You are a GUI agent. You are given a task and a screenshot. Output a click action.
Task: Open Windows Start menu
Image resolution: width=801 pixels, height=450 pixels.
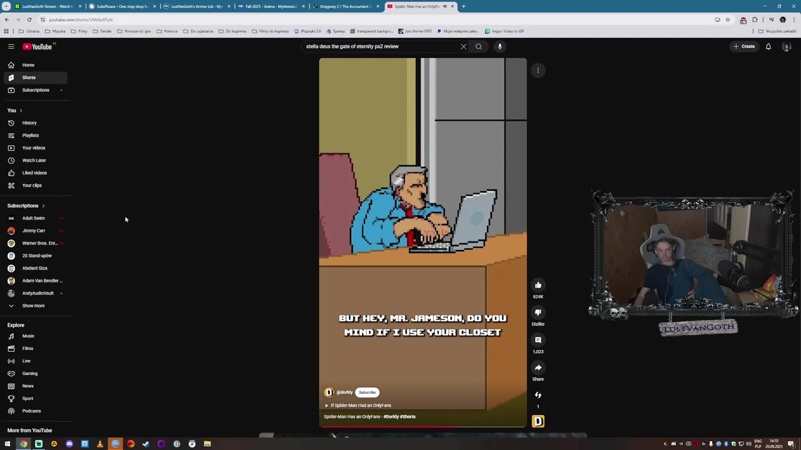click(x=8, y=444)
